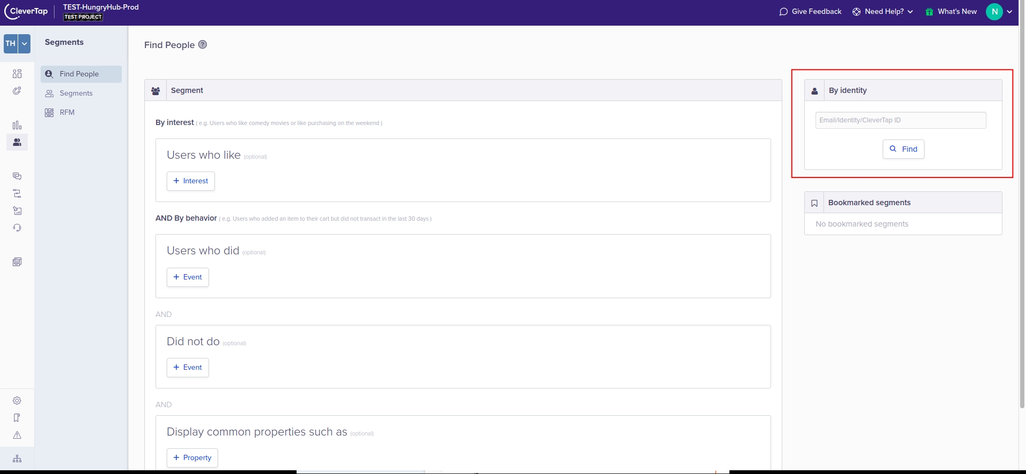Expand the TH project switcher dropdown

(x=24, y=44)
